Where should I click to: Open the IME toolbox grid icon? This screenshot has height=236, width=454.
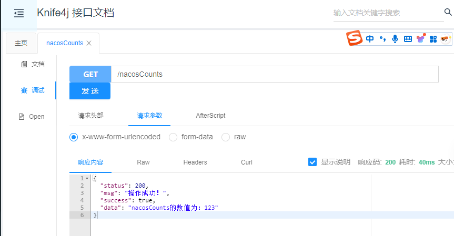coord(433,39)
